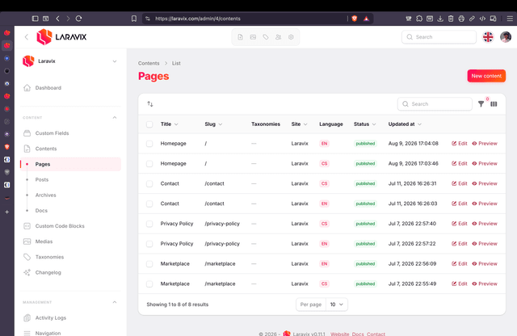Toggle columns with the column icon
Viewport: 517px width, 336px height.
[x=494, y=104]
